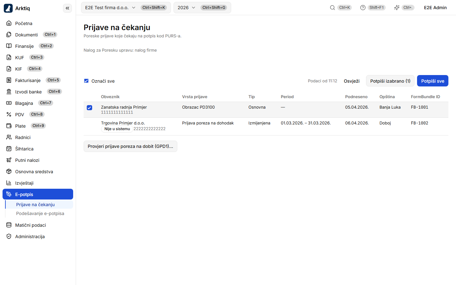Open Podešavanje e-potpisa submenu item
This screenshot has height=285, width=456.
39,213
